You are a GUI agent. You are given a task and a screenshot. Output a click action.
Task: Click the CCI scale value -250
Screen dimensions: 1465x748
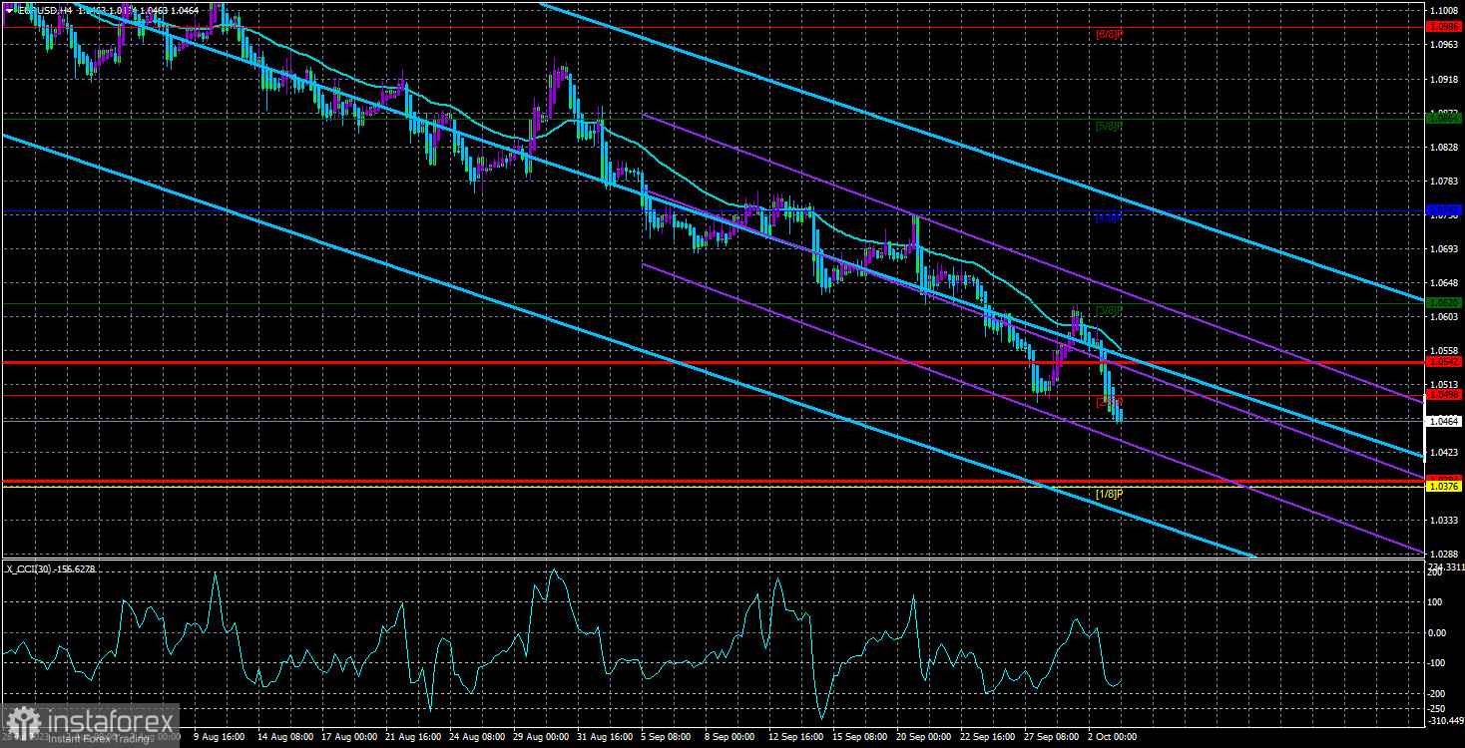click(x=1438, y=708)
